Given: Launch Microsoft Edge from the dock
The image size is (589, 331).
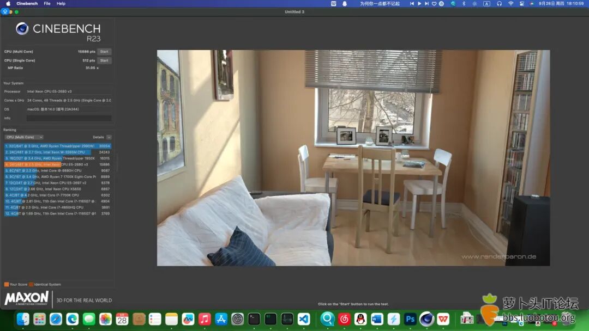Looking at the screenshot, I should (x=73, y=319).
